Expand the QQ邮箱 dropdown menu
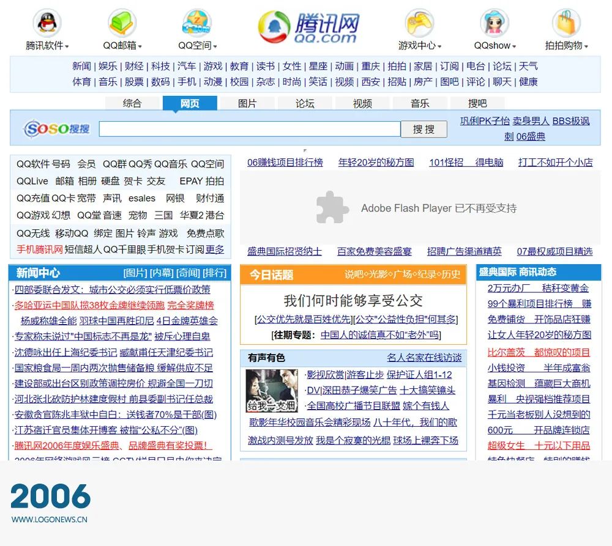 (140, 46)
